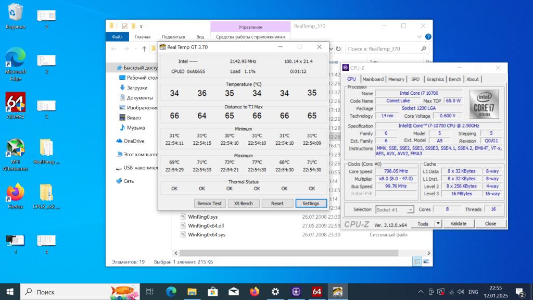
Task: Open Task View on the taskbar
Action: tap(149, 292)
